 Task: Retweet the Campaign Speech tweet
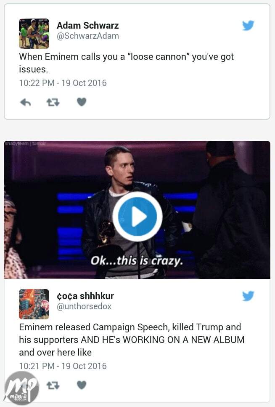coord(53,386)
